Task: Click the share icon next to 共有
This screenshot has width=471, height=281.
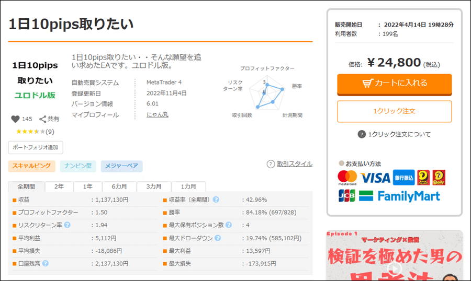Action: pos(43,119)
